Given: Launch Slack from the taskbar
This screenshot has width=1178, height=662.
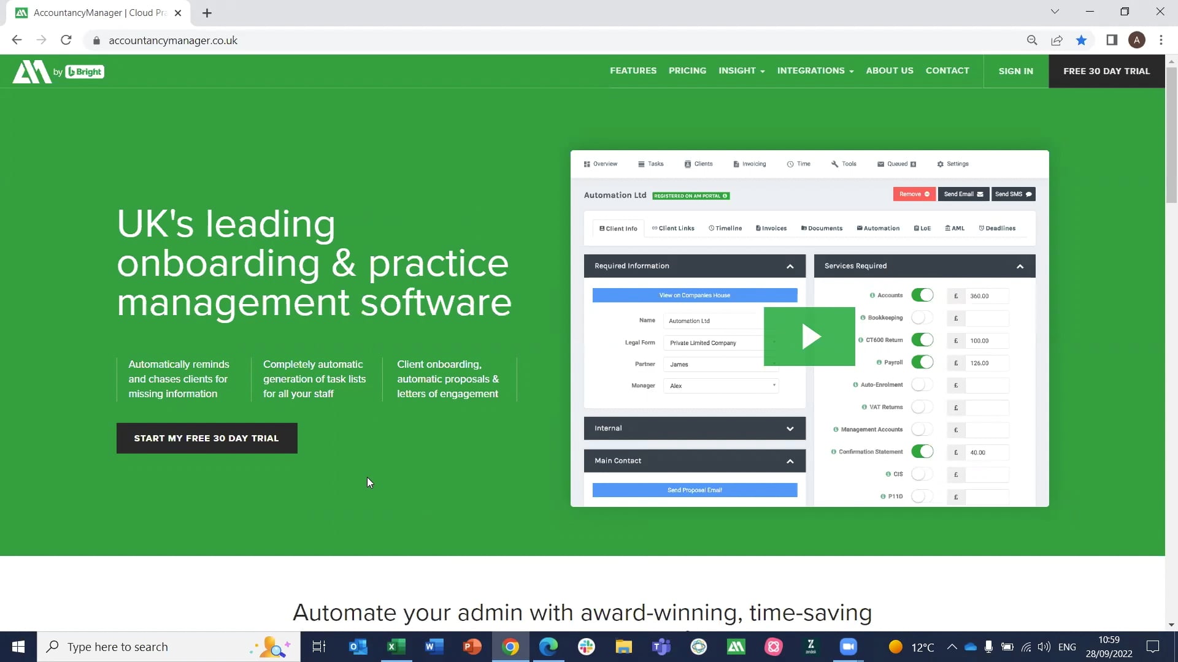Looking at the screenshot, I should 587,647.
